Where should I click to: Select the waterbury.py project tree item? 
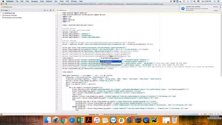tap(9, 13)
